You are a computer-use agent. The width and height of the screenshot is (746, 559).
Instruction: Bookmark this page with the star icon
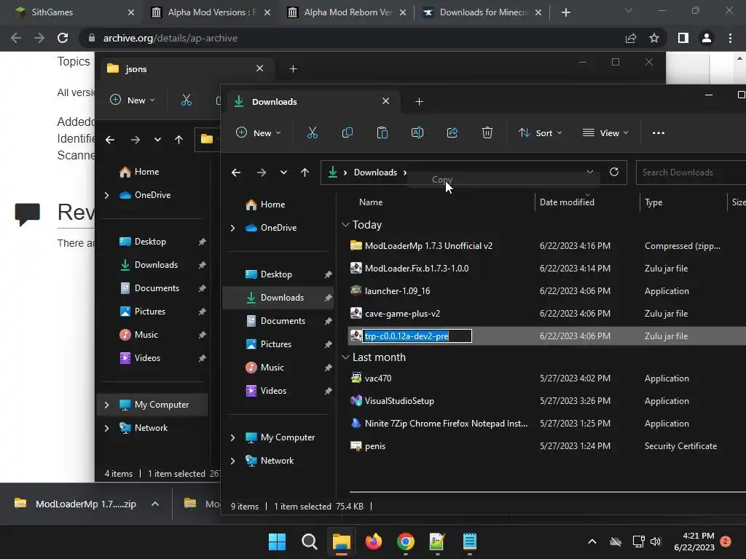654,38
